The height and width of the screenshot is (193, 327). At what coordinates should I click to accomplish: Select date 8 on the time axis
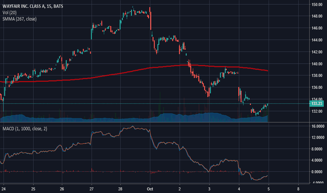click(298, 189)
